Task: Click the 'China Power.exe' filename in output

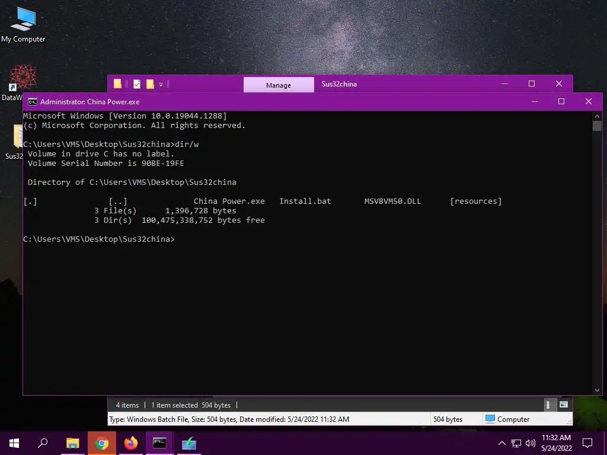Action: 229,201
